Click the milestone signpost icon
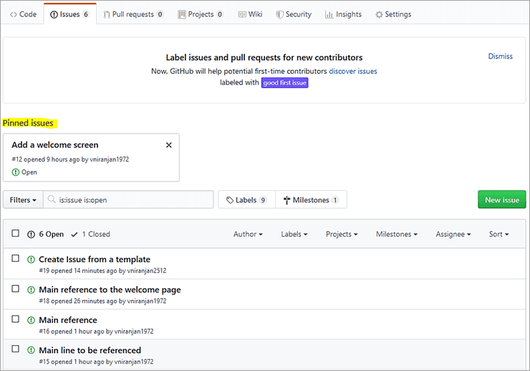This screenshot has height=371, width=530. pos(286,200)
